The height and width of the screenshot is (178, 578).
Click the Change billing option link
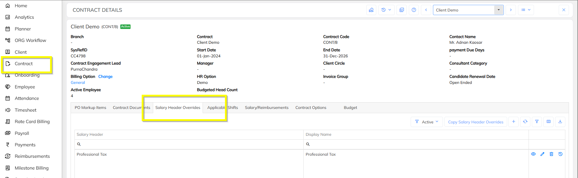pos(105,77)
